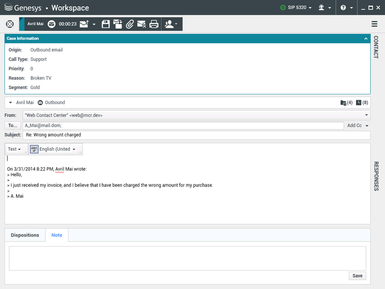Collapse the Avril Mai party section
This screenshot has height=289, width=385.
tap(10, 103)
